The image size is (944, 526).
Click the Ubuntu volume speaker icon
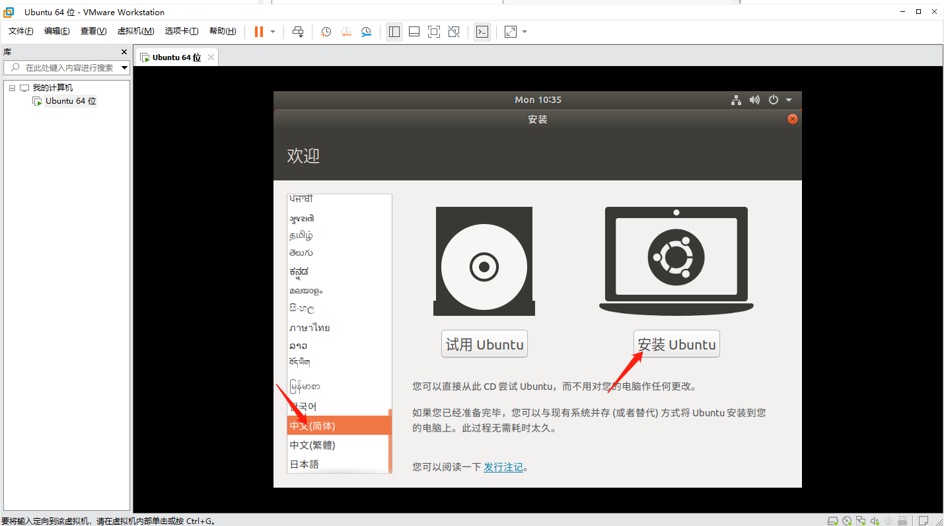[x=754, y=100]
